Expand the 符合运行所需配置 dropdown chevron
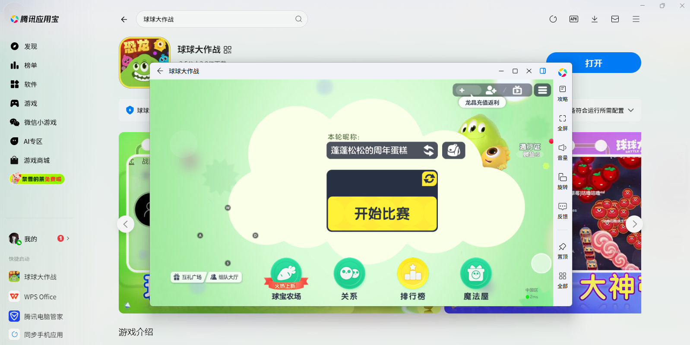The image size is (690, 345). point(631,111)
